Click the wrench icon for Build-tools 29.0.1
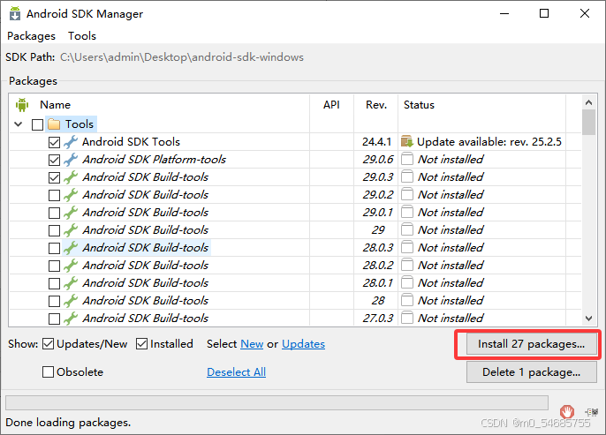Image resolution: width=606 pixels, height=435 pixels. click(x=71, y=213)
